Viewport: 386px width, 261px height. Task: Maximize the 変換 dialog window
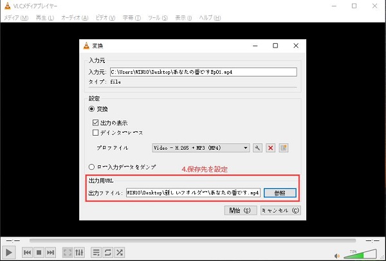[x=275, y=46]
